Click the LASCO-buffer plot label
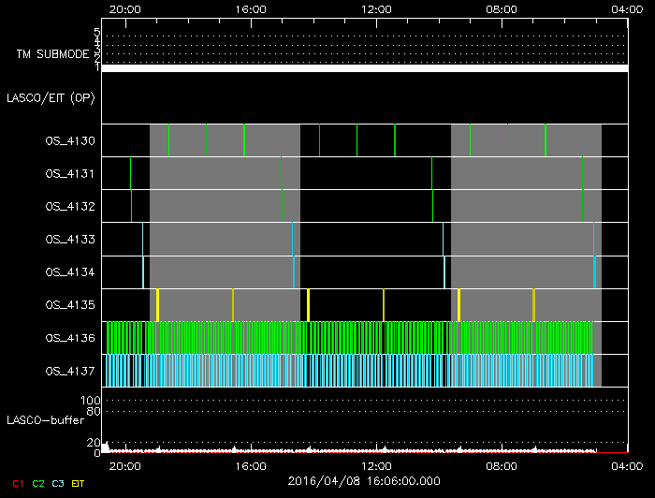Screen dimensions: 655x498 (x=47, y=419)
